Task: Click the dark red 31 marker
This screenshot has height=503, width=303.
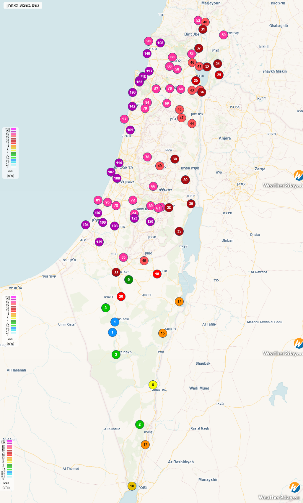Action: click(203, 29)
